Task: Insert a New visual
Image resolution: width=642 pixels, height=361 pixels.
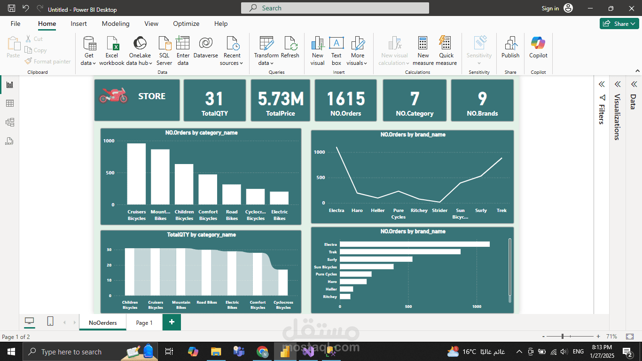Action: click(x=318, y=51)
